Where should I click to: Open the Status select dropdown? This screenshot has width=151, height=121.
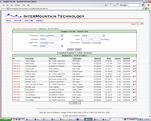(x=62, y=46)
